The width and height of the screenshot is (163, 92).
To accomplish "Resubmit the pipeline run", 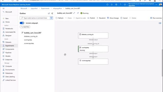I will click(101, 18).
